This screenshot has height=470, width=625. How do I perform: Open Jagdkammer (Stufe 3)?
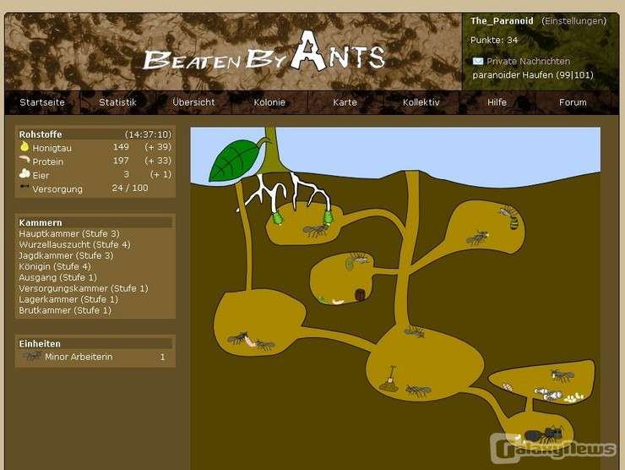(x=66, y=256)
